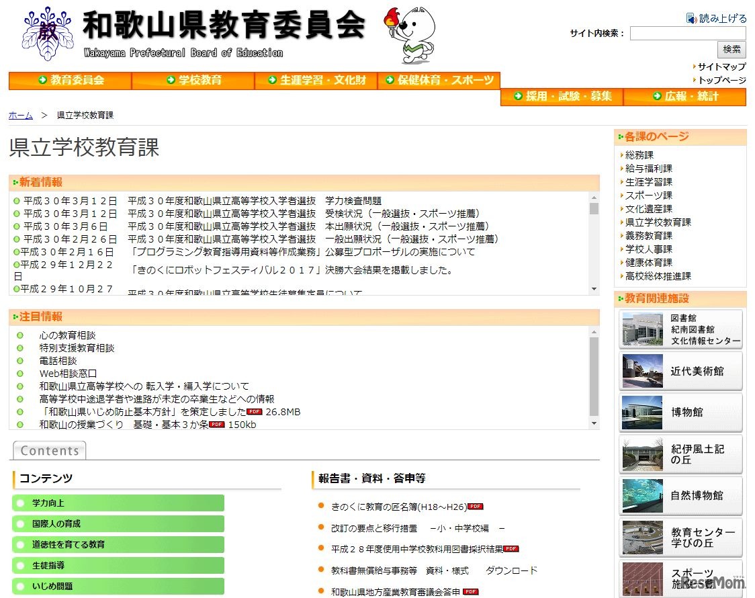The height and width of the screenshot is (598, 755).
Task: Open 義務教育課 in section list
Action: [648, 236]
